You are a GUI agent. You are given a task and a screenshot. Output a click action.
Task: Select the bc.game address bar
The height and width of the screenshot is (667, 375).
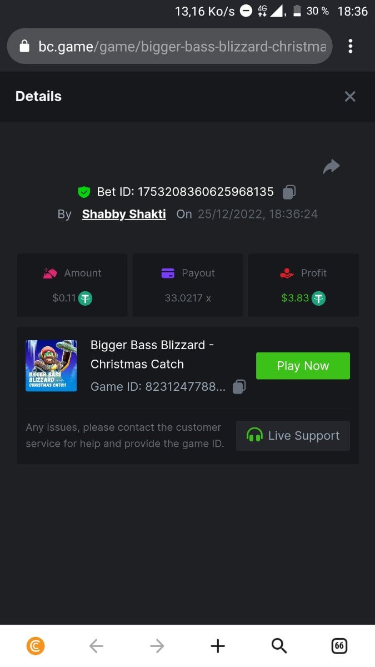coord(169,46)
